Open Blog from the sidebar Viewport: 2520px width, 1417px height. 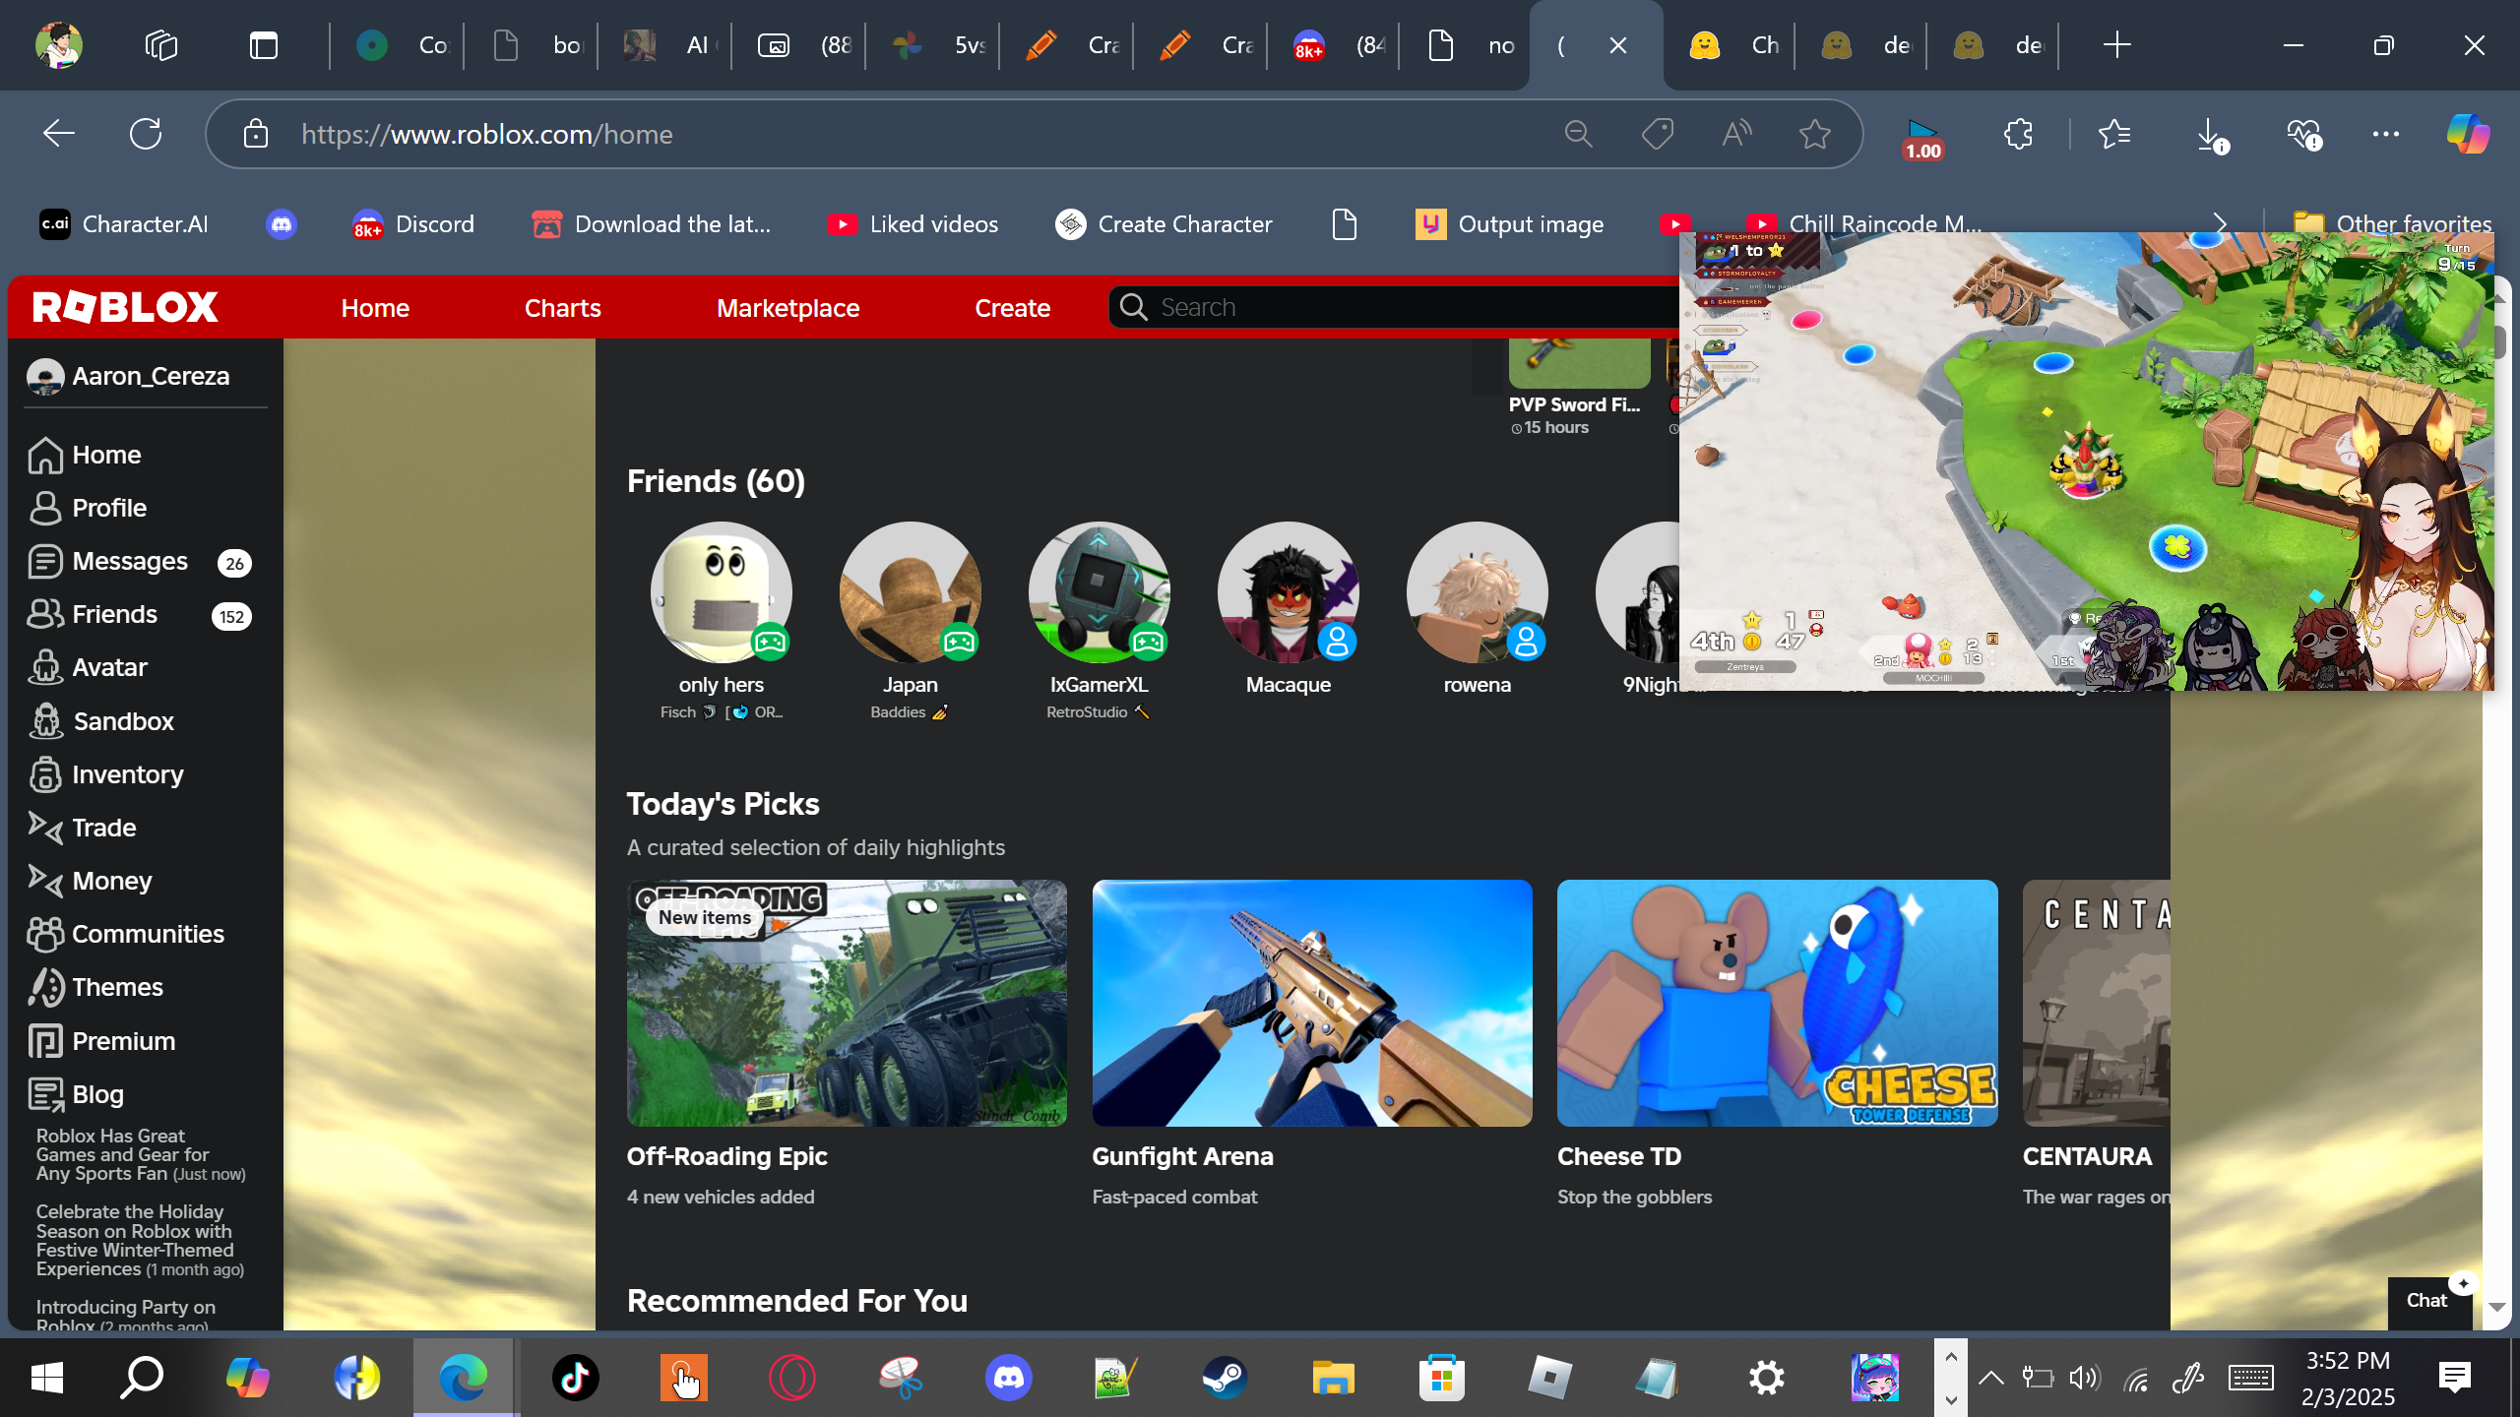tap(77, 1094)
